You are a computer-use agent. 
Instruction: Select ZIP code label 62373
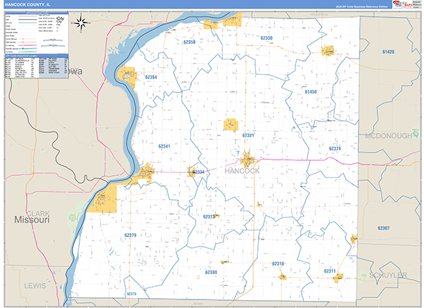131,294
